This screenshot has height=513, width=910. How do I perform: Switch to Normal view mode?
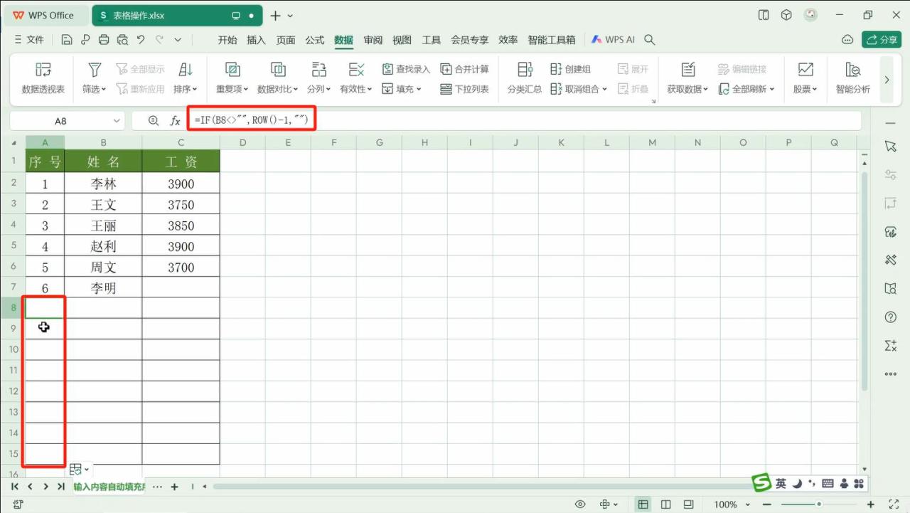[x=643, y=504]
